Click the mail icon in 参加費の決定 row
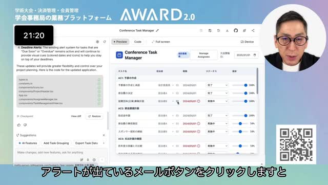This screenshot has width=328, height=185. click(x=177, y=93)
